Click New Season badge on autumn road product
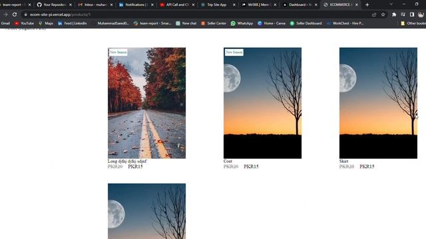426x239 pixels. tap(118, 52)
